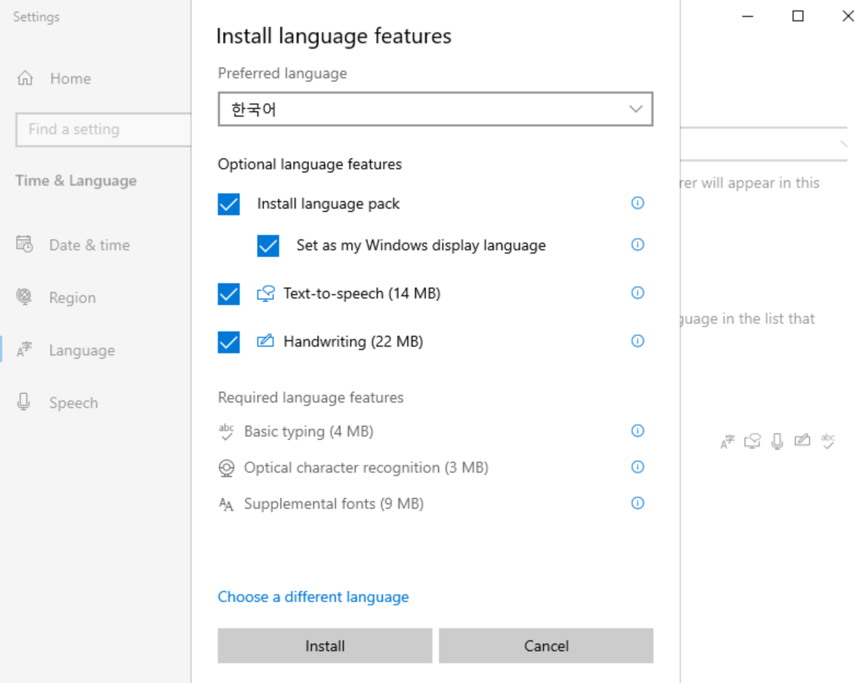This screenshot has width=867, height=683.
Task: Uncheck Text-to-speech (14 MB)
Action: coord(229,294)
